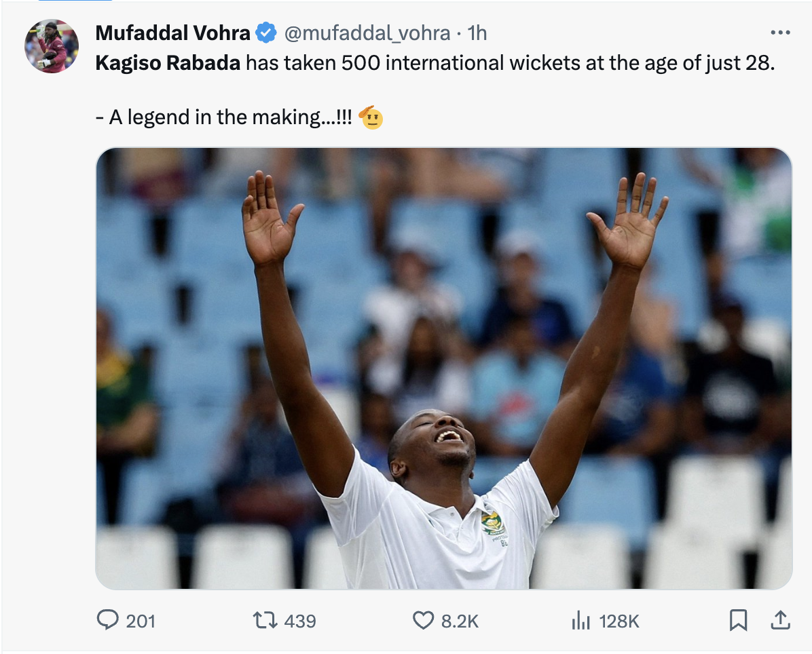Open the @mufaddal_vohra handle link
Image resolution: width=812 pixels, height=654 pixels.
coord(366,33)
